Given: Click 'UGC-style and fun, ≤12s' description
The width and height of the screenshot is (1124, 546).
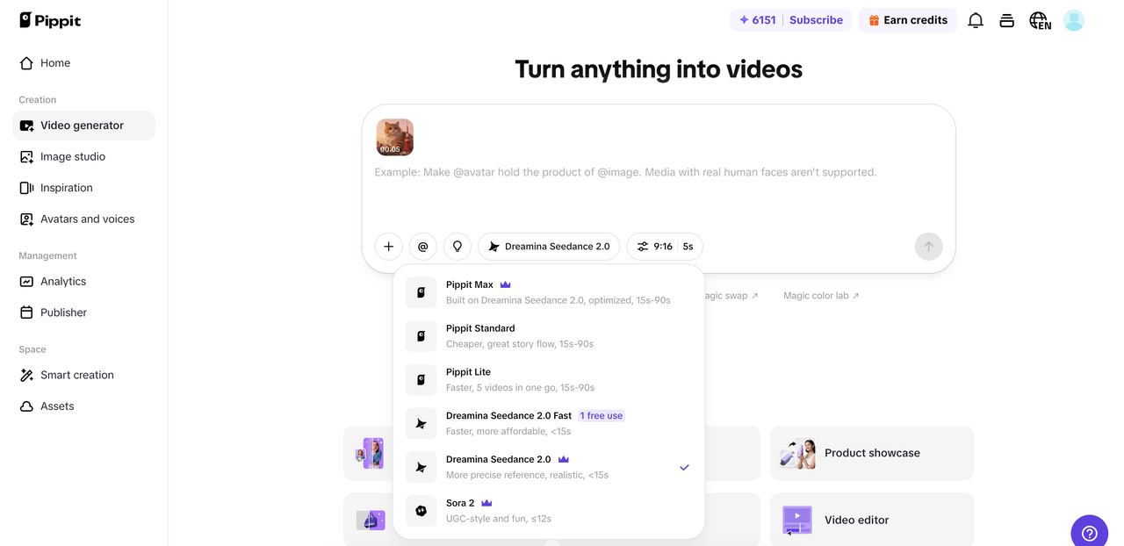Looking at the screenshot, I should (x=499, y=519).
